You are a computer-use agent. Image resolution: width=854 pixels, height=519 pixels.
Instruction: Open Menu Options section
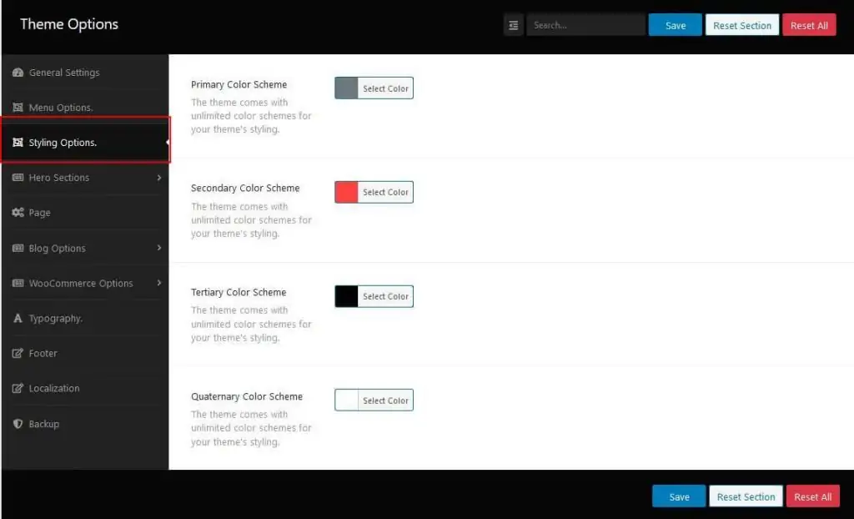coord(85,108)
